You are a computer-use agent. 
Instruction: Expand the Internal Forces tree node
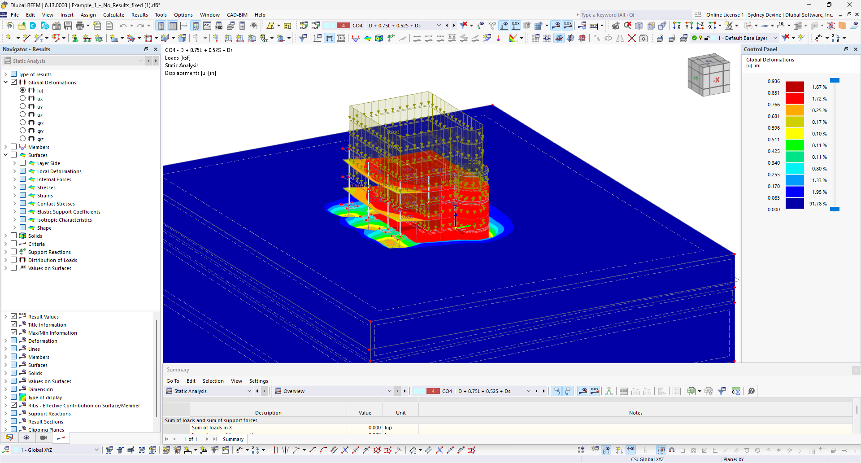pos(15,179)
